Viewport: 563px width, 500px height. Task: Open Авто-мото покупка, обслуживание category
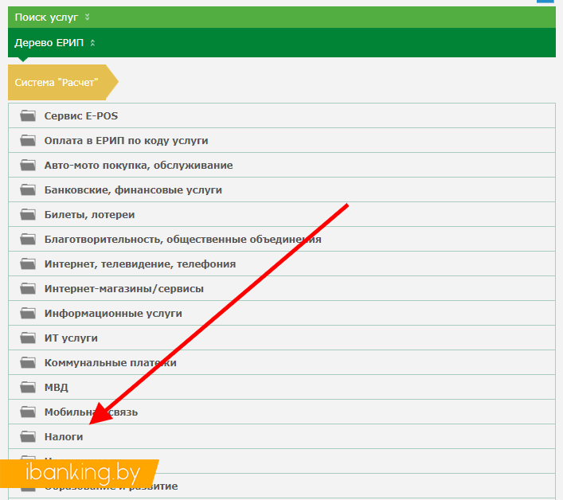[x=139, y=165]
